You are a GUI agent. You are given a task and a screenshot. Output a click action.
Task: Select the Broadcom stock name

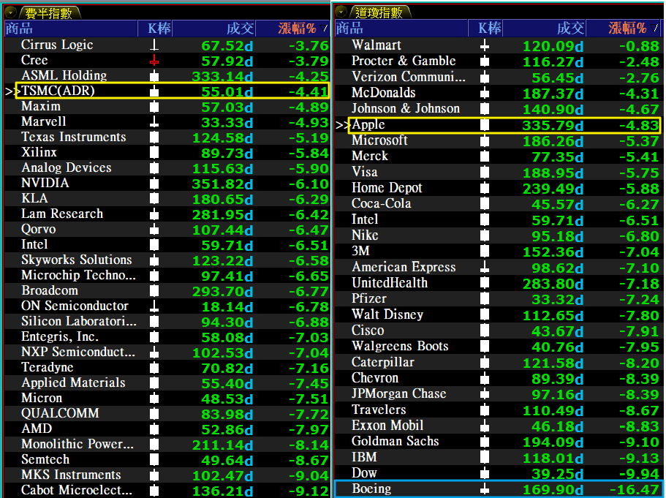click(x=50, y=290)
